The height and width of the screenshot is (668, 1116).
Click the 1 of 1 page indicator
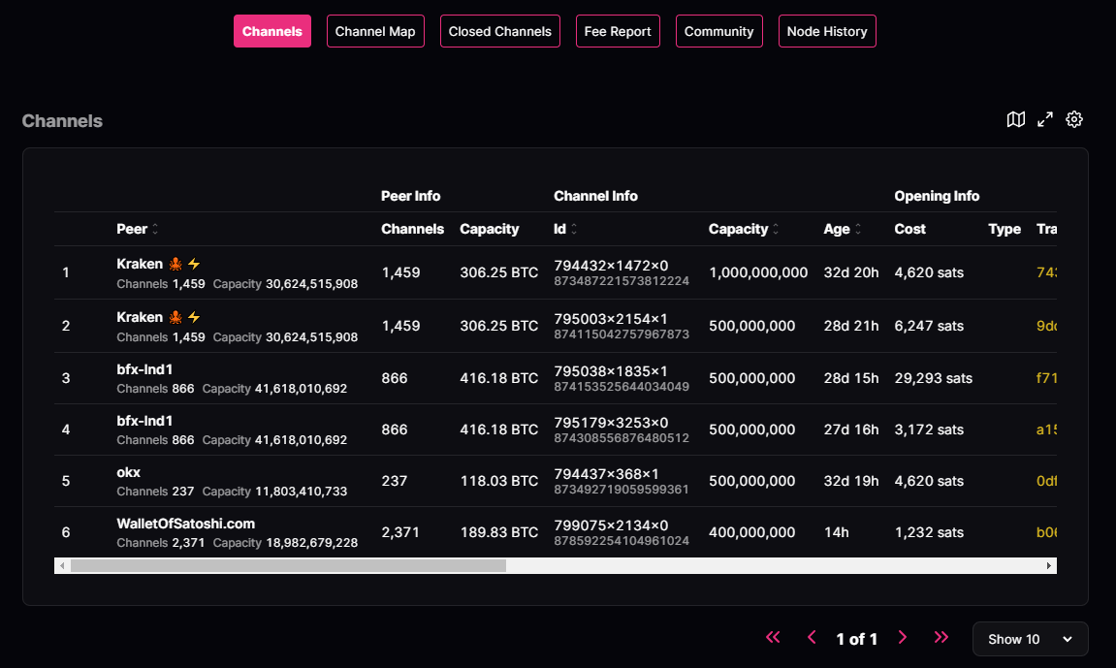coord(857,639)
